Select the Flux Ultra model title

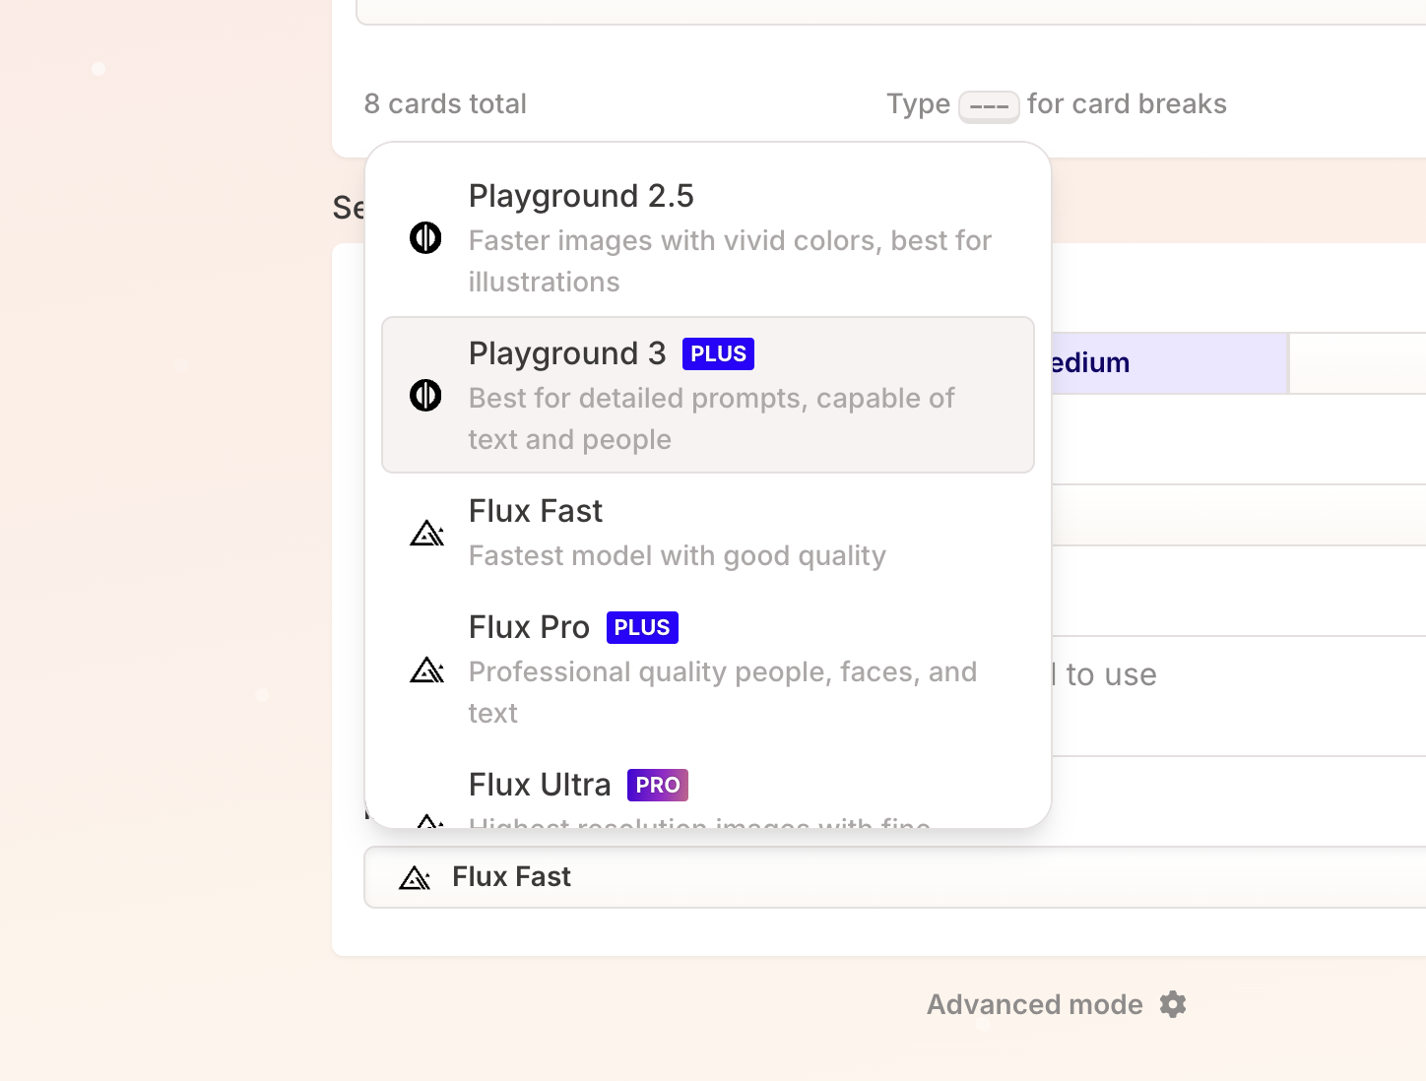[540, 786]
